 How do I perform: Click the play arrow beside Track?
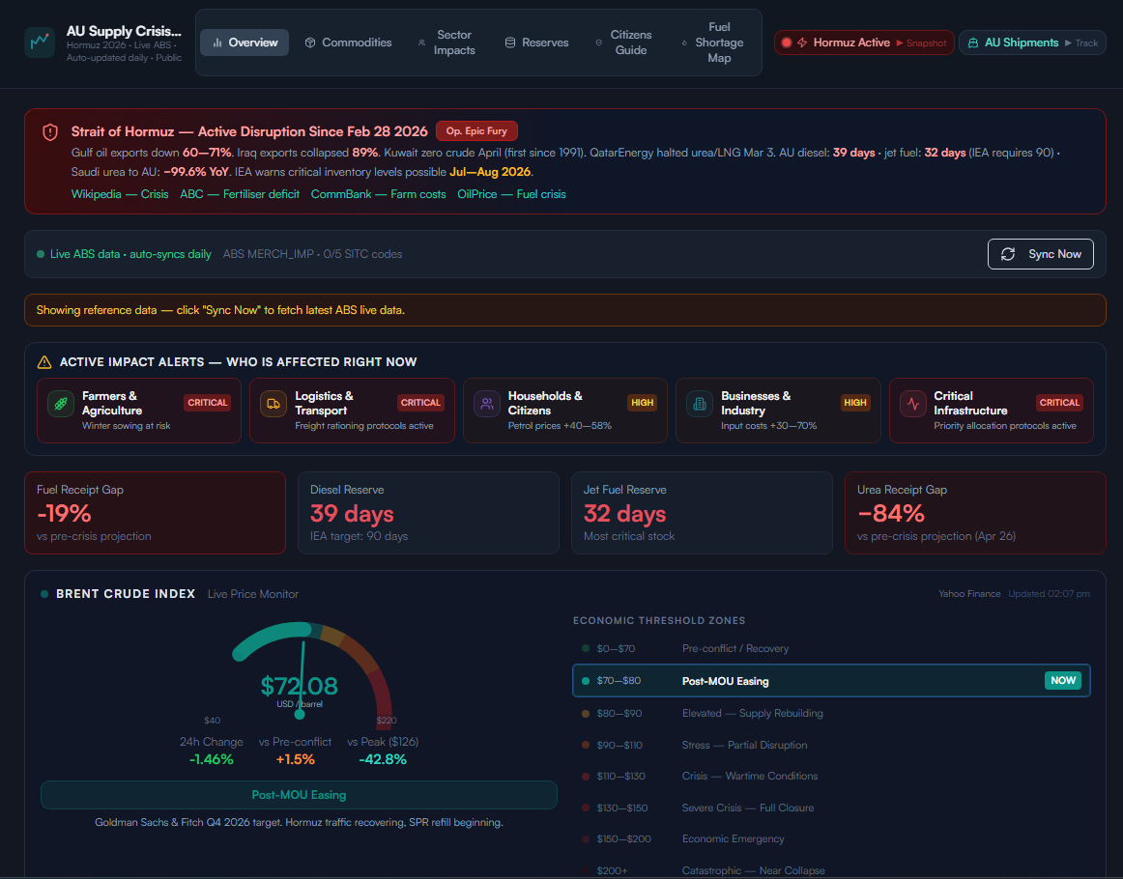(x=1069, y=43)
